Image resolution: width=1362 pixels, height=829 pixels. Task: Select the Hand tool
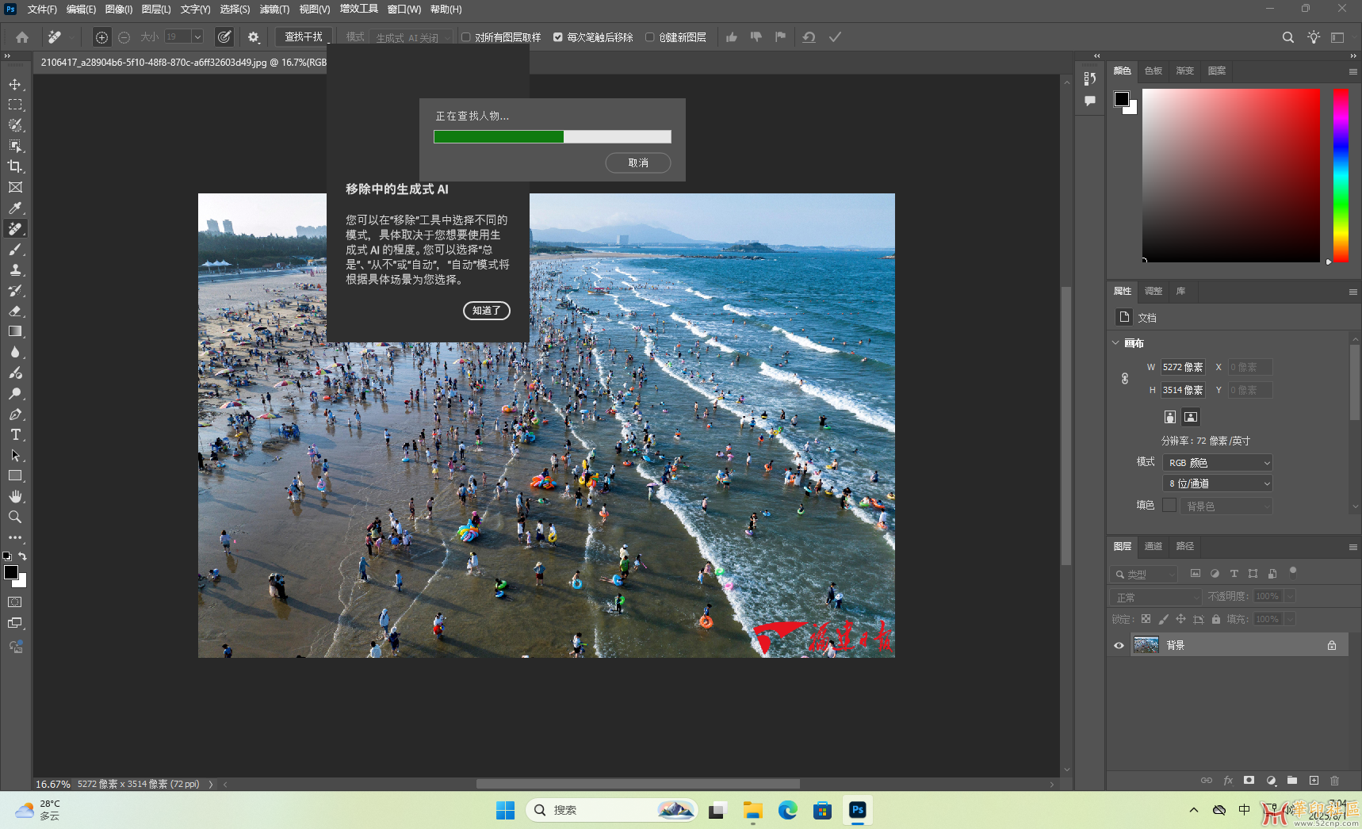15,496
